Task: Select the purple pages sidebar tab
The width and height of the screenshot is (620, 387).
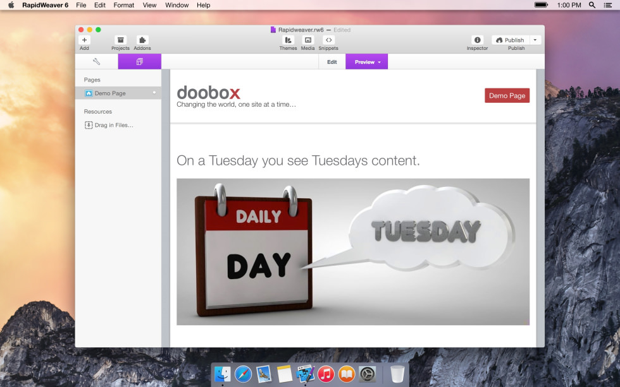Action: 140,61
